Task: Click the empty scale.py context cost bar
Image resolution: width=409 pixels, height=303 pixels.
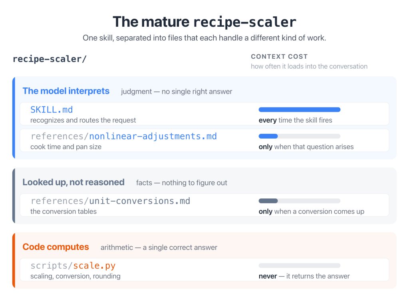Action: pos(300,265)
